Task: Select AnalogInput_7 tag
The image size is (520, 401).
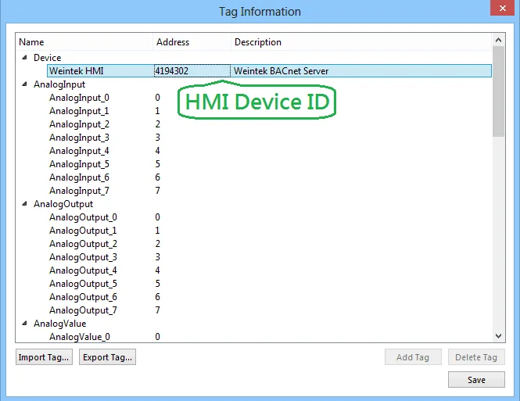Action: [x=79, y=191]
